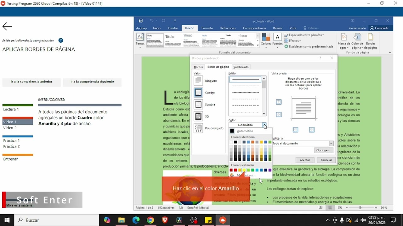Go to Ir a la competencia anterior
This screenshot has height=226, width=403.
pos(31,82)
